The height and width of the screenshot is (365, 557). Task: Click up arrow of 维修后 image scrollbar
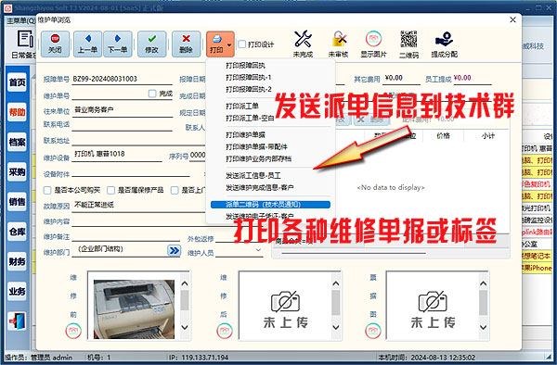coord(336,283)
